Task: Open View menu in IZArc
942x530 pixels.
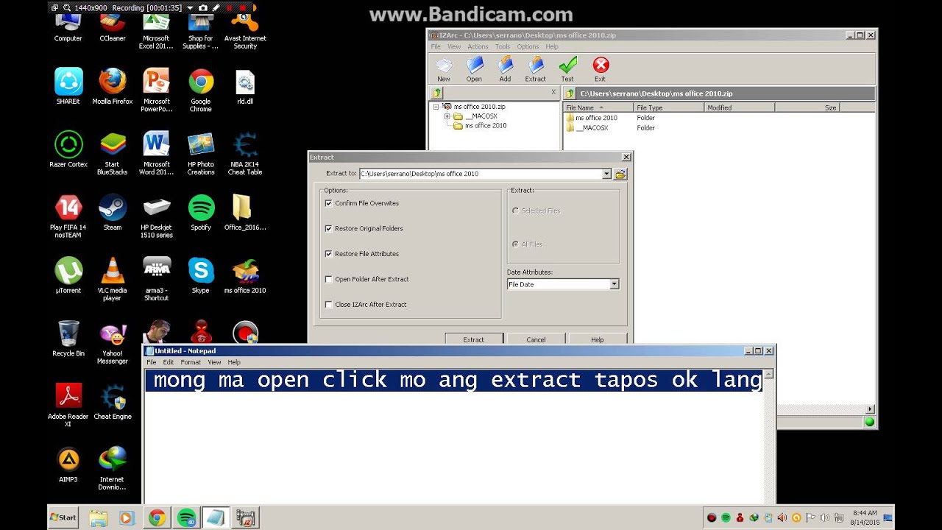Action: (454, 46)
